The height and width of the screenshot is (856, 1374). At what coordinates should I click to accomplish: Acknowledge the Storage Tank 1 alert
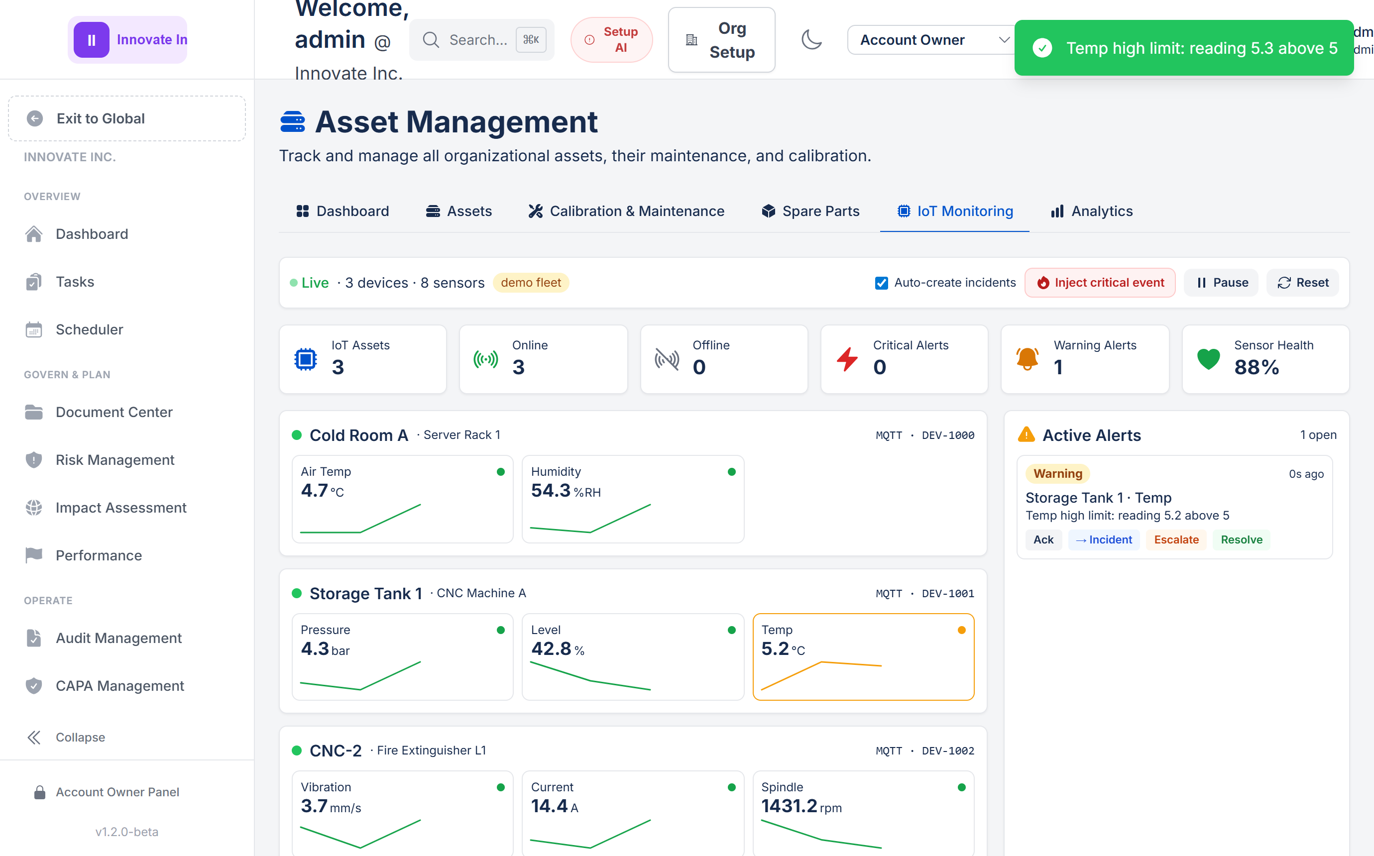(1043, 539)
